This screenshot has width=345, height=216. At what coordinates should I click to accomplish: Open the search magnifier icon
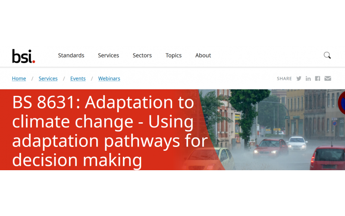327,55
